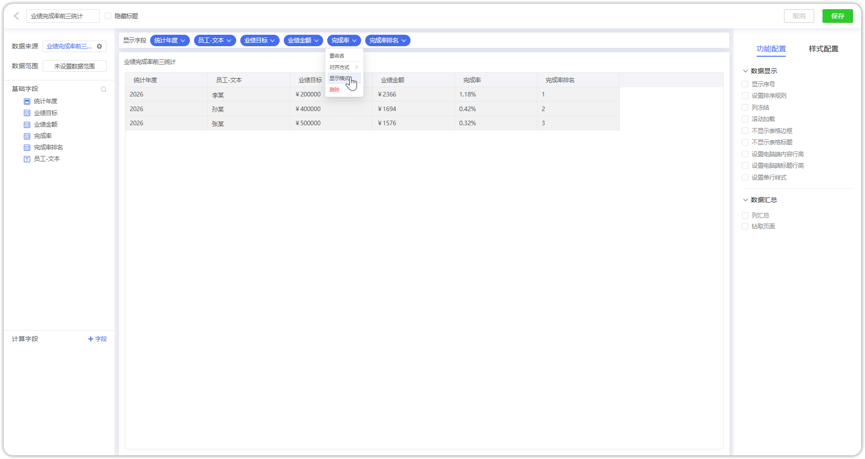Enable the 列冻结 checkbox
This screenshot has height=459, width=865.
click(x=745, y=107)
